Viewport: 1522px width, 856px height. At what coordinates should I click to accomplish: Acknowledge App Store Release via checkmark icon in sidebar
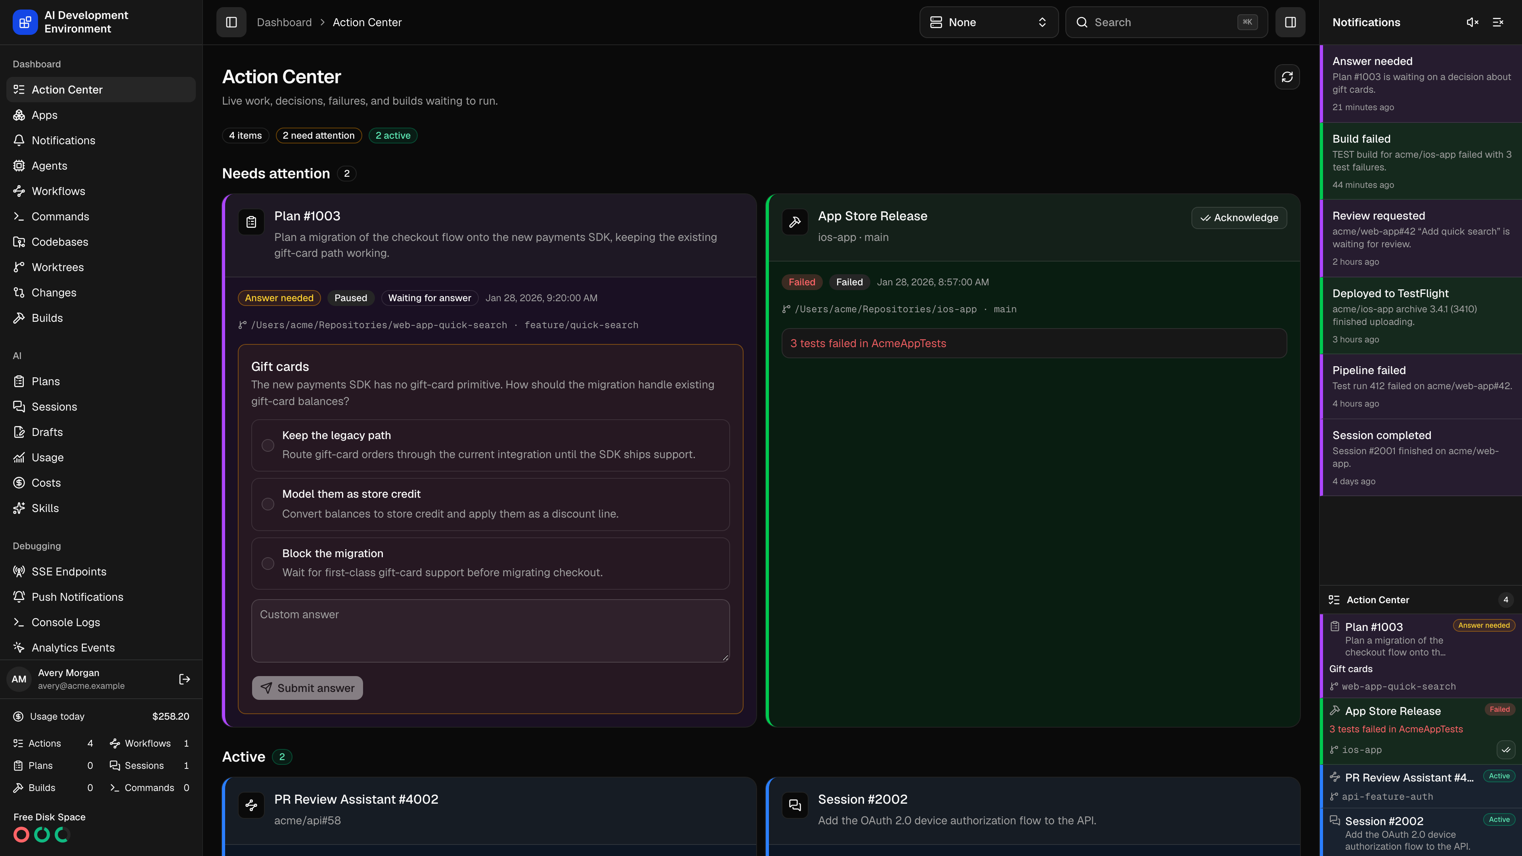coord(1505,750)
